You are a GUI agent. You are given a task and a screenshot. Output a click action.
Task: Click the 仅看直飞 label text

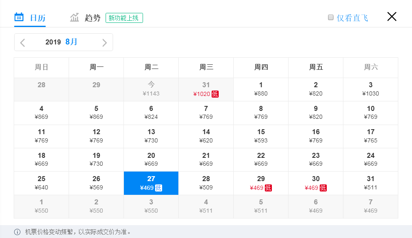click(352, 18)
